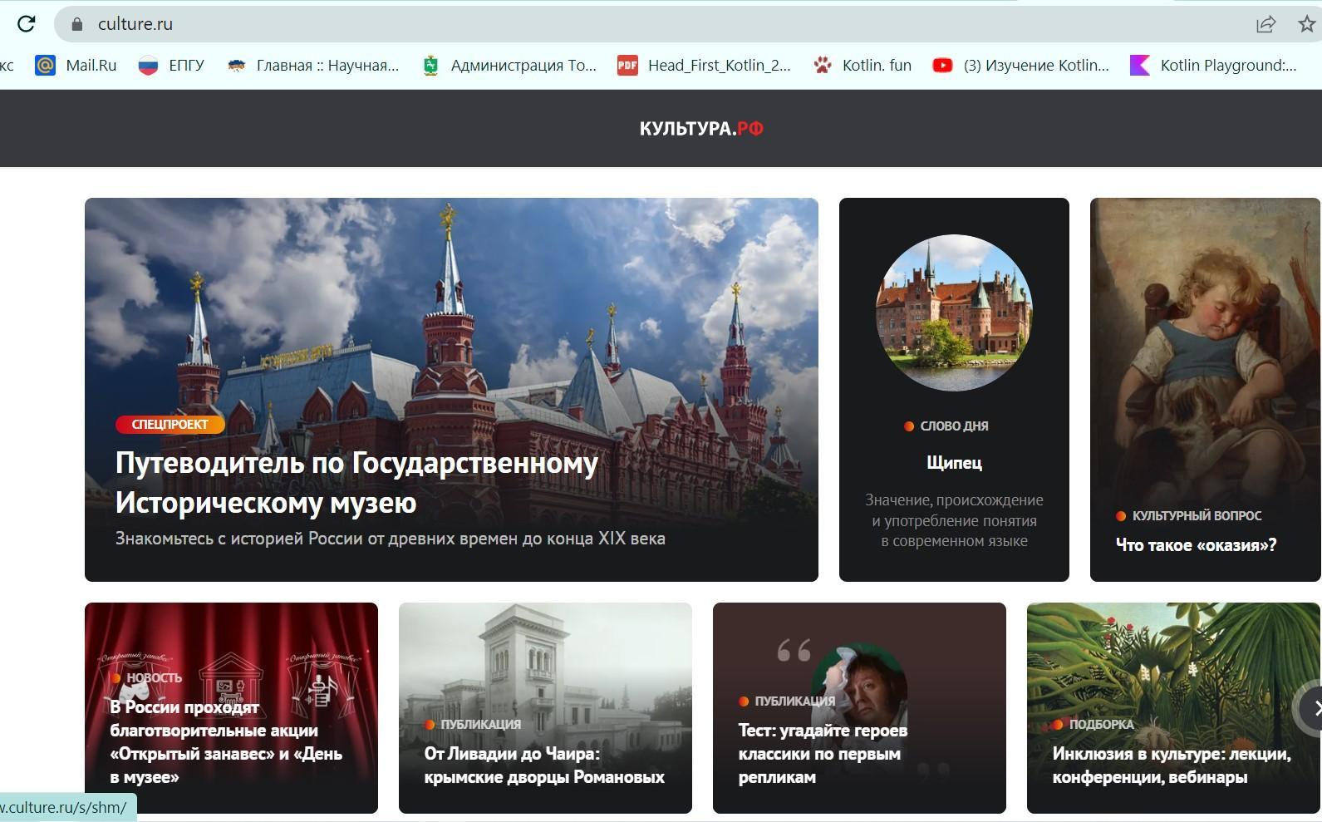This screenshot has height=822, width=1322.
Task: Click the Щипец description text
Action: (954, 520)
